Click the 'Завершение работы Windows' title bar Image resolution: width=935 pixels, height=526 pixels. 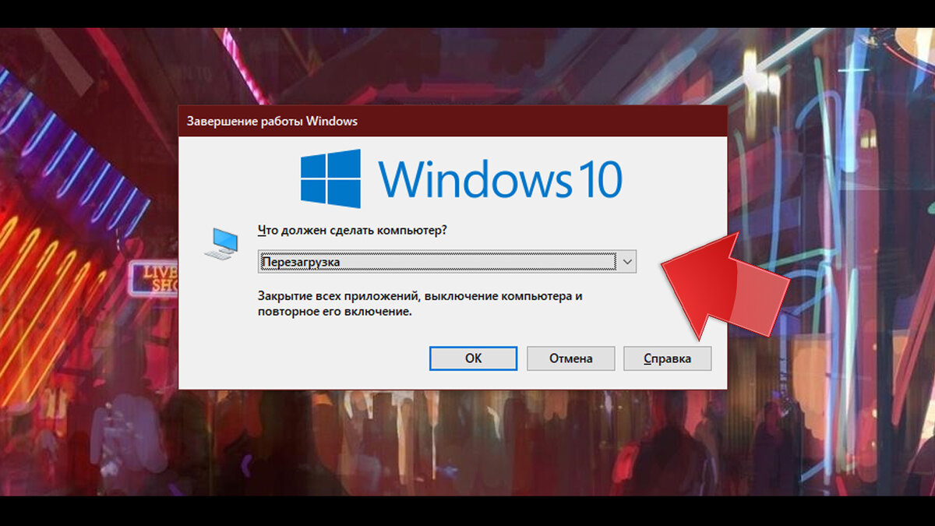(x=453, y=122)
